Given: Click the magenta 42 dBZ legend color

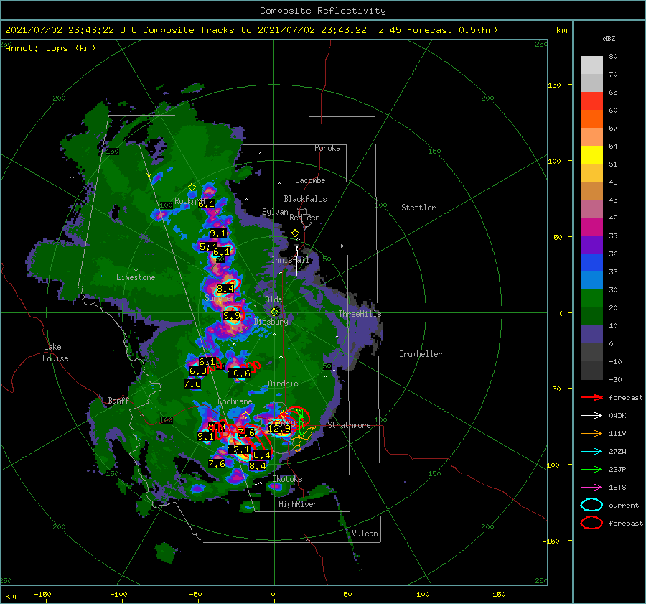Looking at the screenshot, I should click(591, 226).
